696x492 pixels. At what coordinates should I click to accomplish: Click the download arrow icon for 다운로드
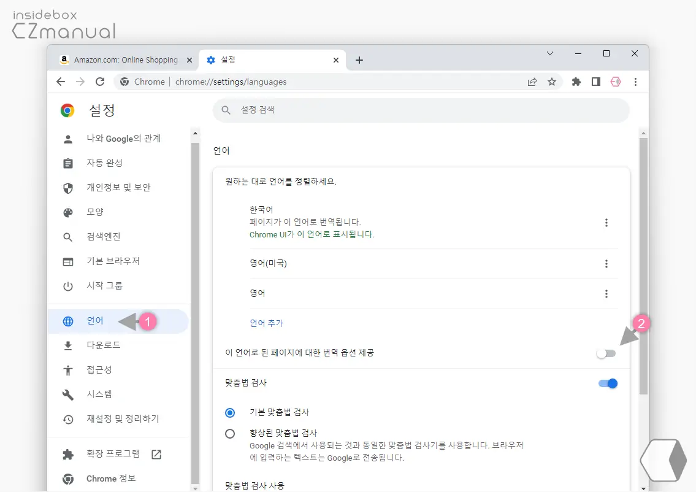[68, 346]
